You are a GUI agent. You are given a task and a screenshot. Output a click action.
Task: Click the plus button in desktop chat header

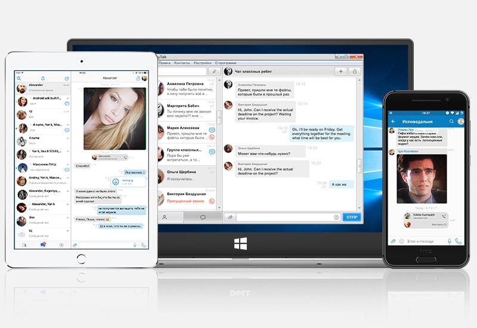click(x=340, y=71)
